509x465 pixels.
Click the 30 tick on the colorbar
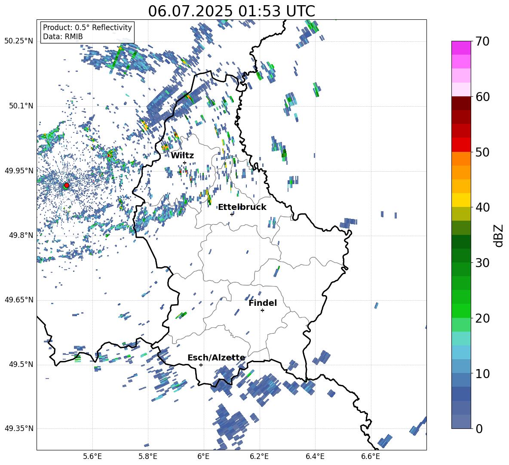[482, 263]
